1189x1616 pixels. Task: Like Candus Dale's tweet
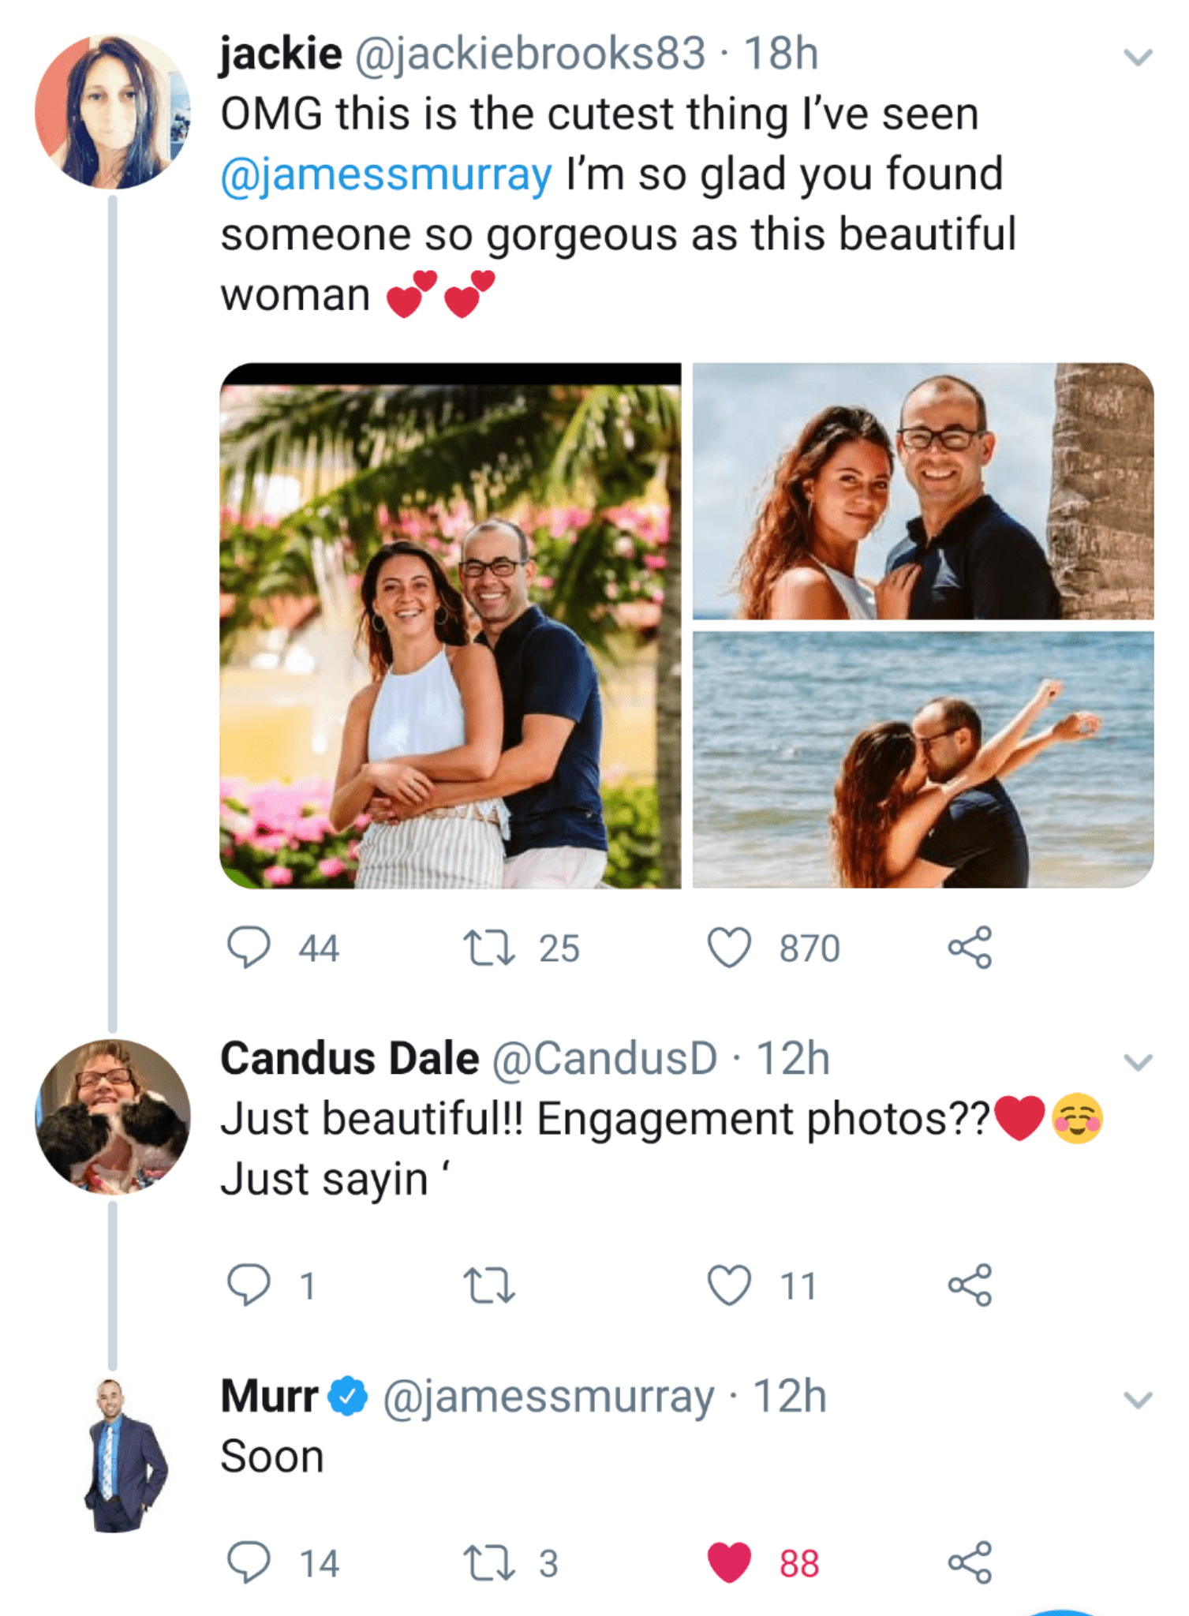click(729, 1285)
